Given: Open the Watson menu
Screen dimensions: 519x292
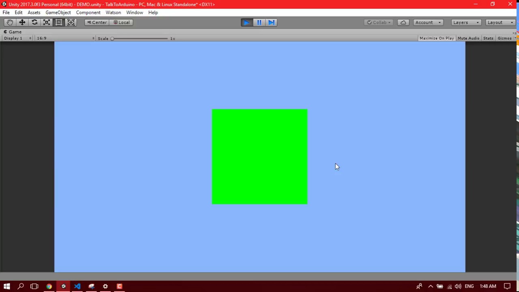Looking at the screenshot, I should coord(113,13).
